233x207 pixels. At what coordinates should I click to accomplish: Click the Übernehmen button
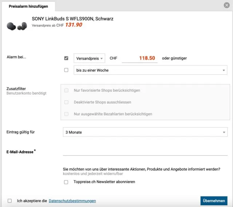click(214, 201)
